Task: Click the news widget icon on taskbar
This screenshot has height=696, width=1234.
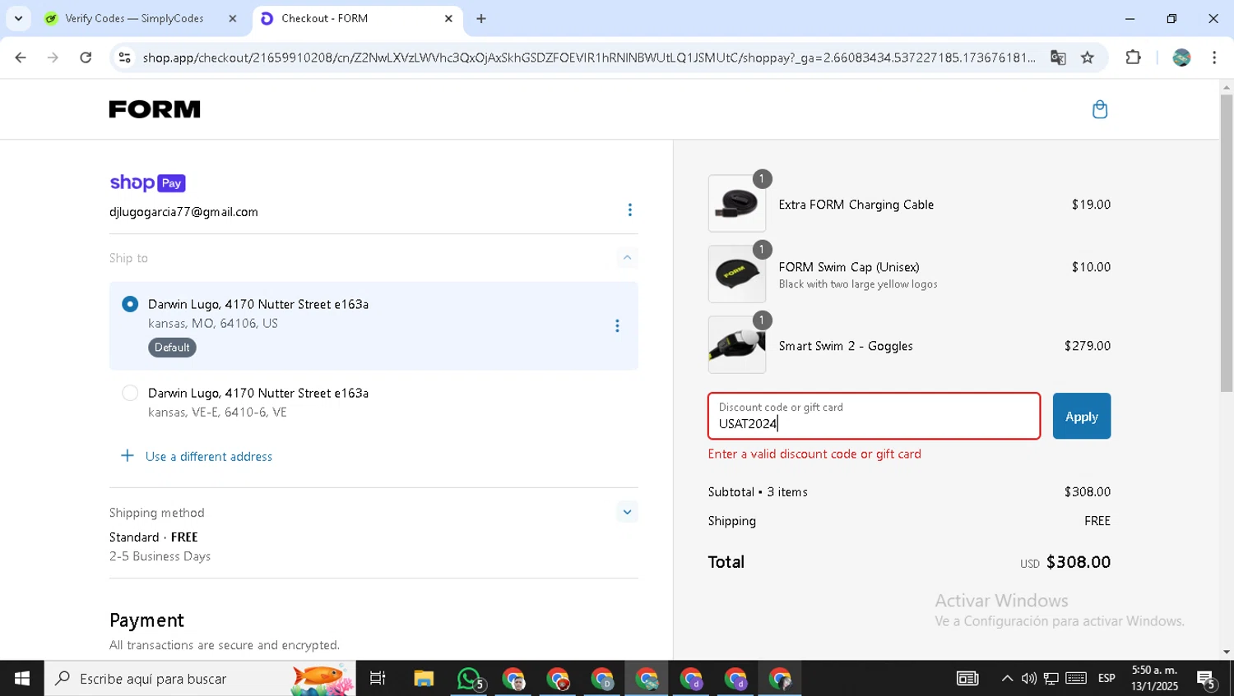Action: coord(967,679)
